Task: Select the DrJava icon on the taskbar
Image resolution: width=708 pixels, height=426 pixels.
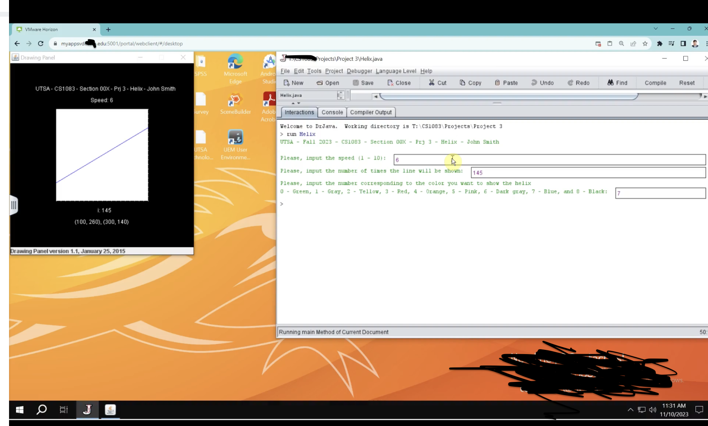Action: click(x=87, y=410)
